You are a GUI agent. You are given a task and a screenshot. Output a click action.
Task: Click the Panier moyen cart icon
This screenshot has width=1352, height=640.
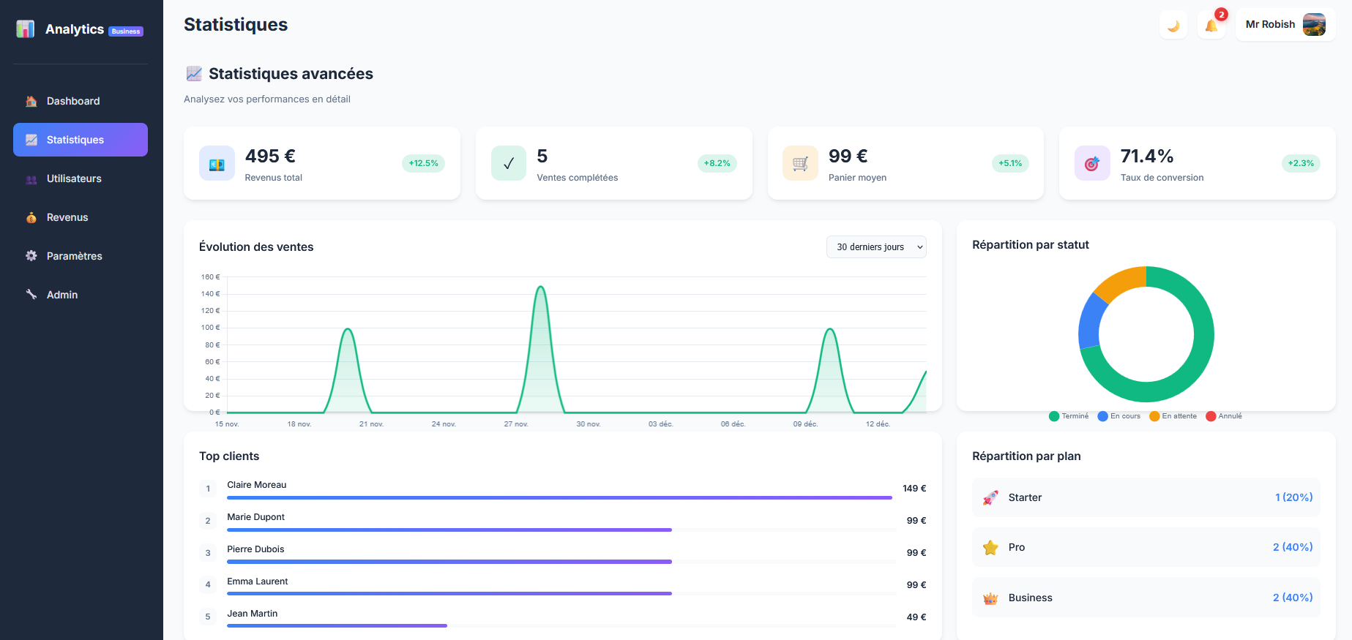(x=800, y=164)
